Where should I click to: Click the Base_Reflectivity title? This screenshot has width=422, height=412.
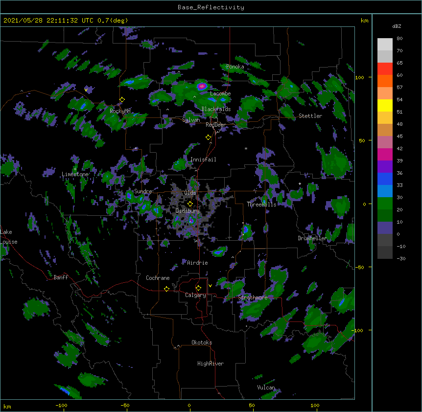(x=211, y=7)
